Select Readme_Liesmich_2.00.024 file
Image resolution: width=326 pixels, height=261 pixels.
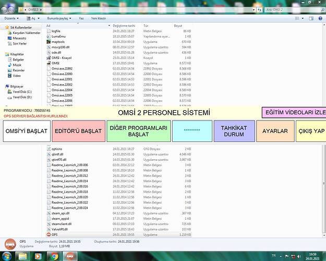[x=70, y=208]
